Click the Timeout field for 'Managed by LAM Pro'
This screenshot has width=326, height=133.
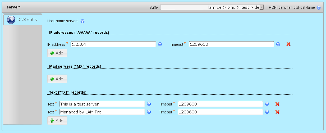point(220,112)
